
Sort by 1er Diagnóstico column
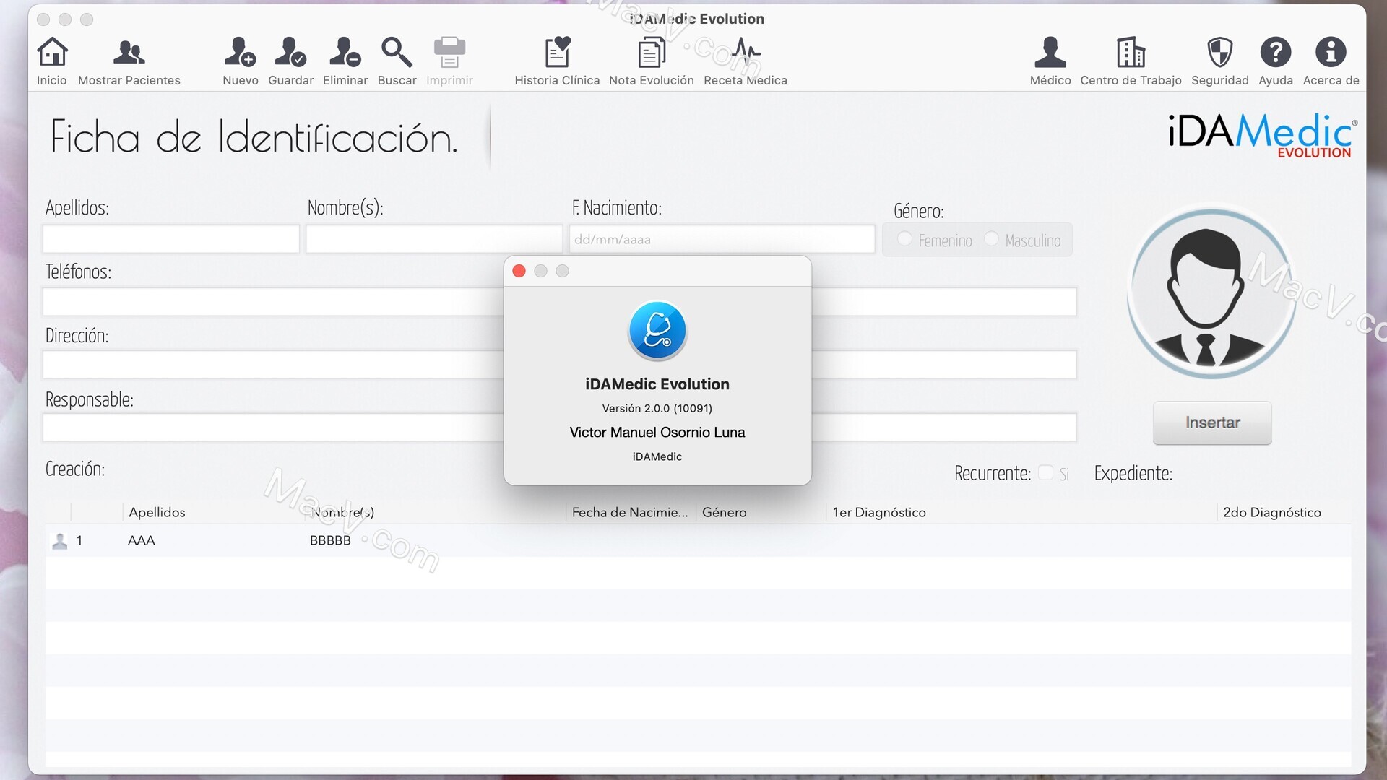coord(879,512)
